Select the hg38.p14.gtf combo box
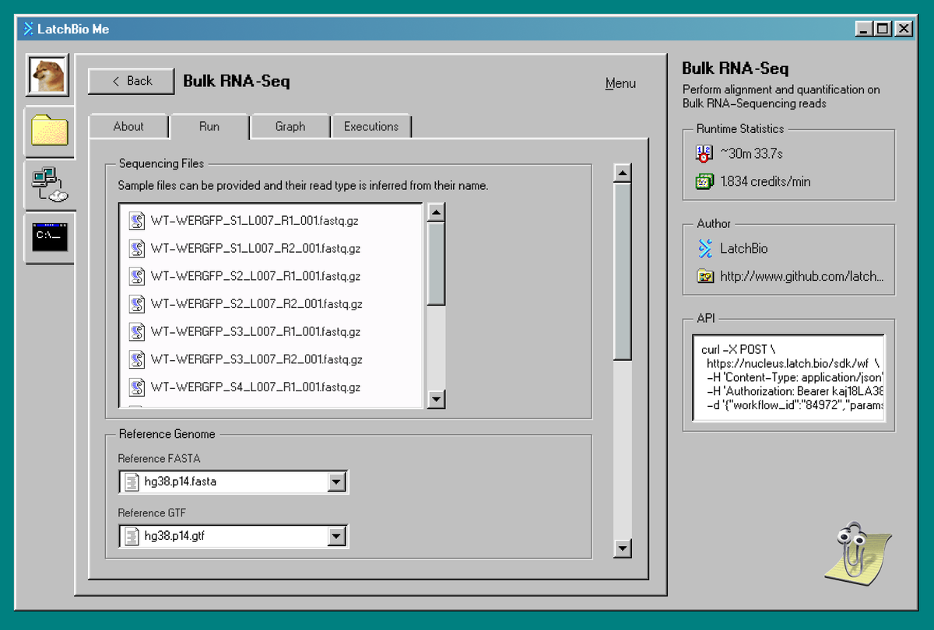 [x=233, y=537]
